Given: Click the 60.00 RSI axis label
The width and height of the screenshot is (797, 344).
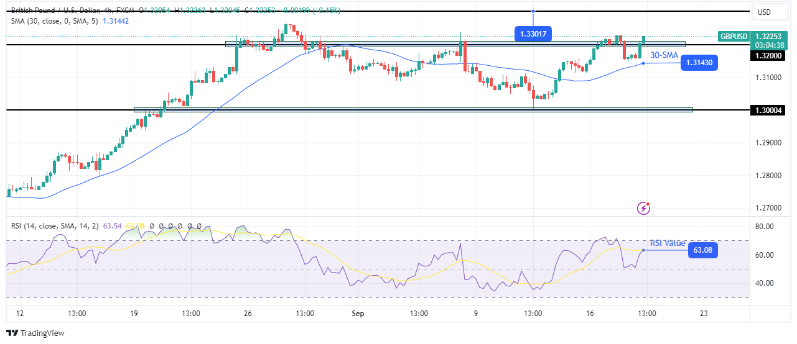Looking at the screenshot, I should pos(763,255).
